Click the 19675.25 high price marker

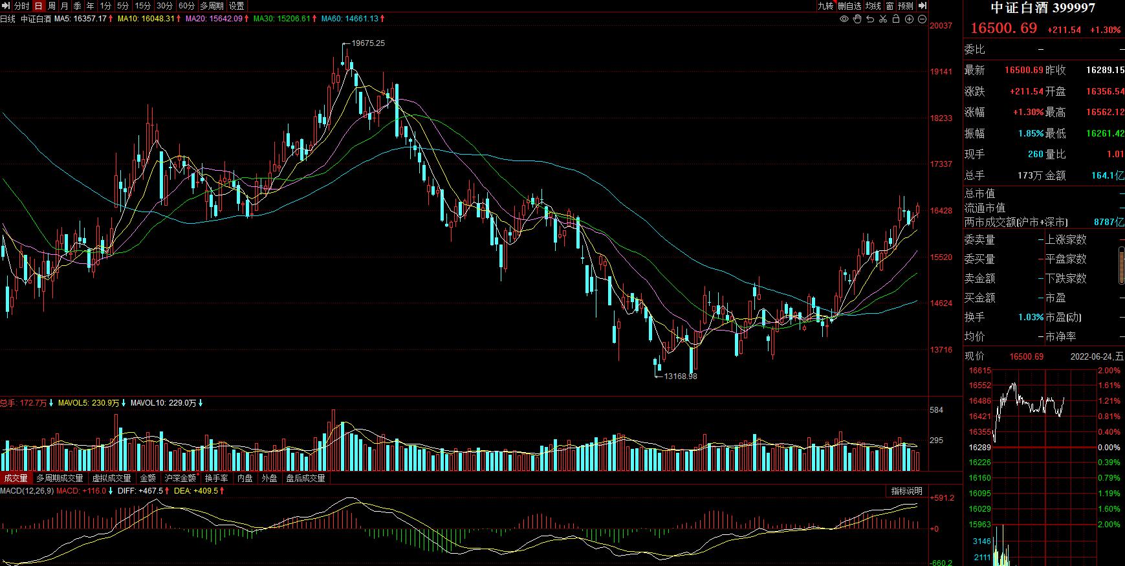[x=367, y=43]
